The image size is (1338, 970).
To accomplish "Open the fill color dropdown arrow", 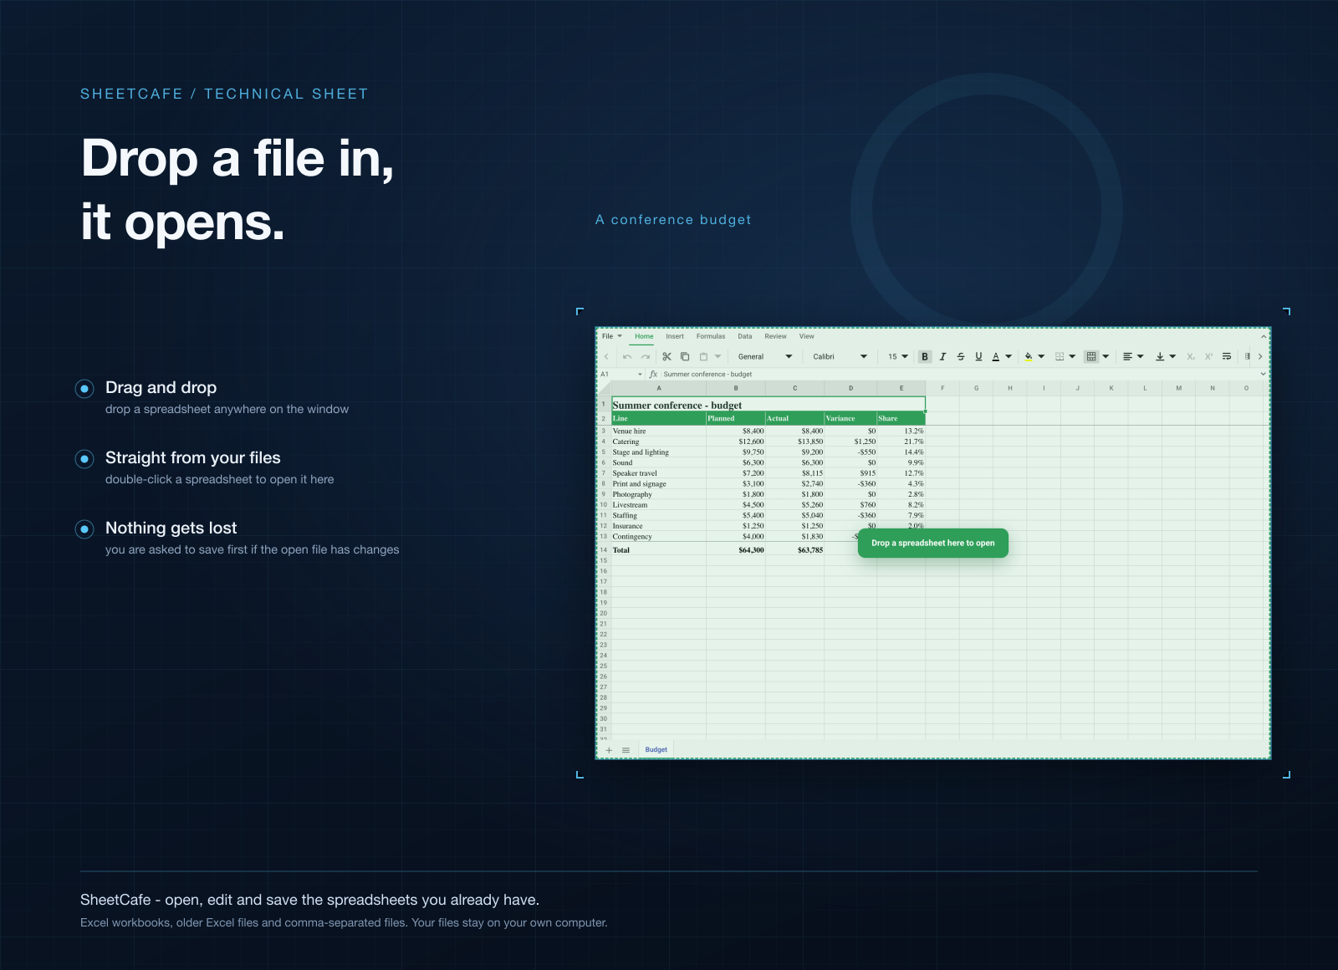I will [1041, 357].
